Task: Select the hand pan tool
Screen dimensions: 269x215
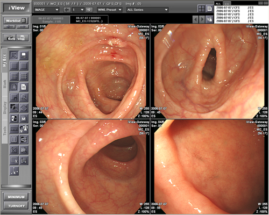Action: (14, 97)
